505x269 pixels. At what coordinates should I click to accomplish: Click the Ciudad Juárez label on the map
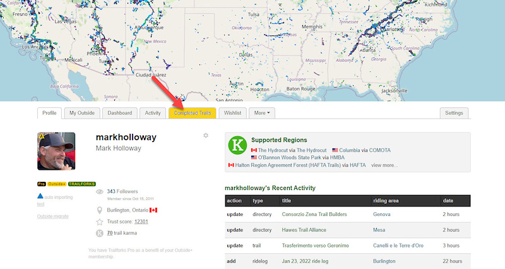pos(151,75)
